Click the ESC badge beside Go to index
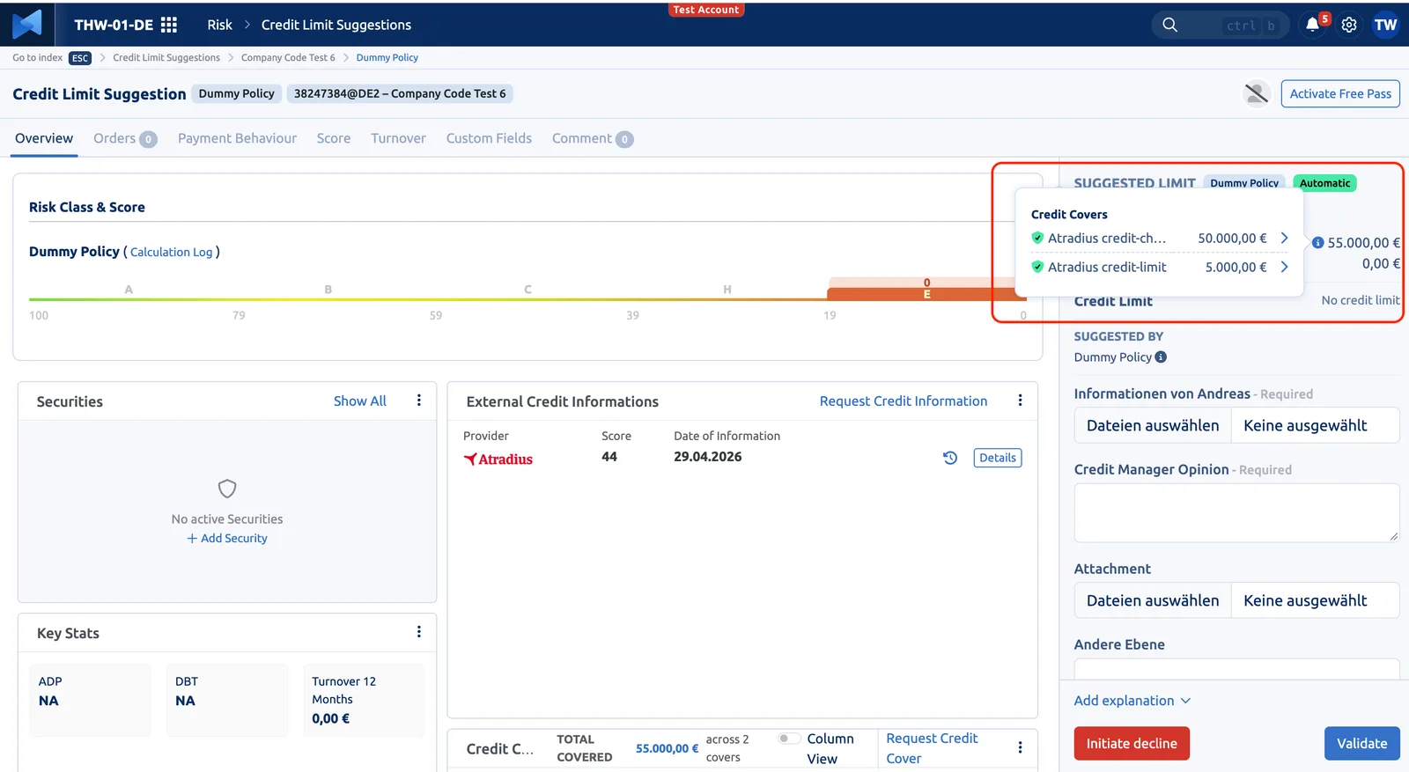Viewport: 1409px width, 772px height. pyautogui.click(x=80, y=58)
